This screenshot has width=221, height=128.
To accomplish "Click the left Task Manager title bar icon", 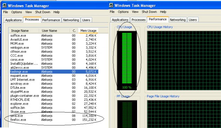I will coord(4,6).
